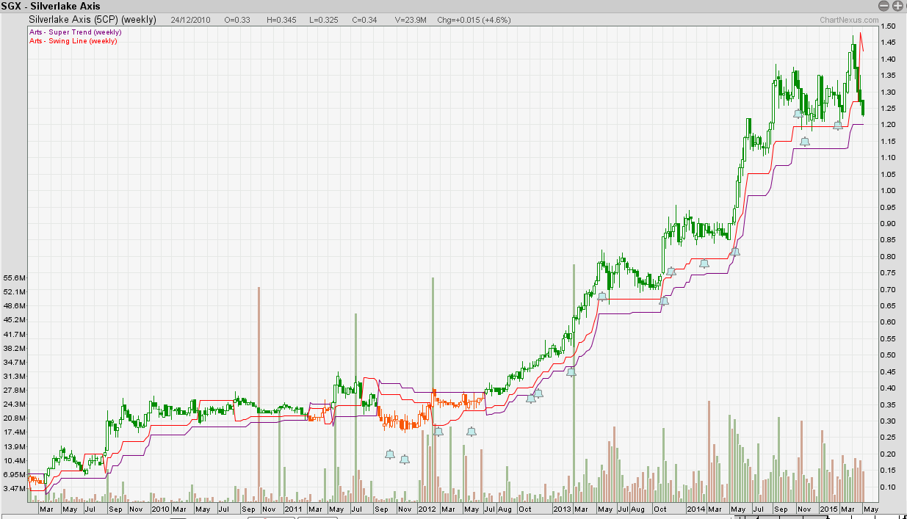
Task: Open the bell alert at early 2014 near 0.78
Action: (704, 263)
